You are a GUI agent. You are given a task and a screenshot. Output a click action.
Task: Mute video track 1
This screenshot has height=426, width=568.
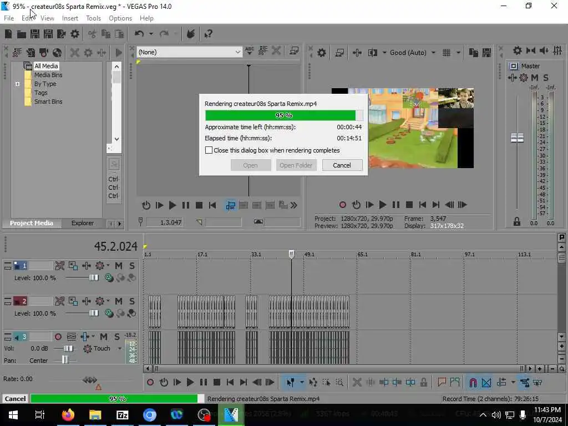pos(119,266)
